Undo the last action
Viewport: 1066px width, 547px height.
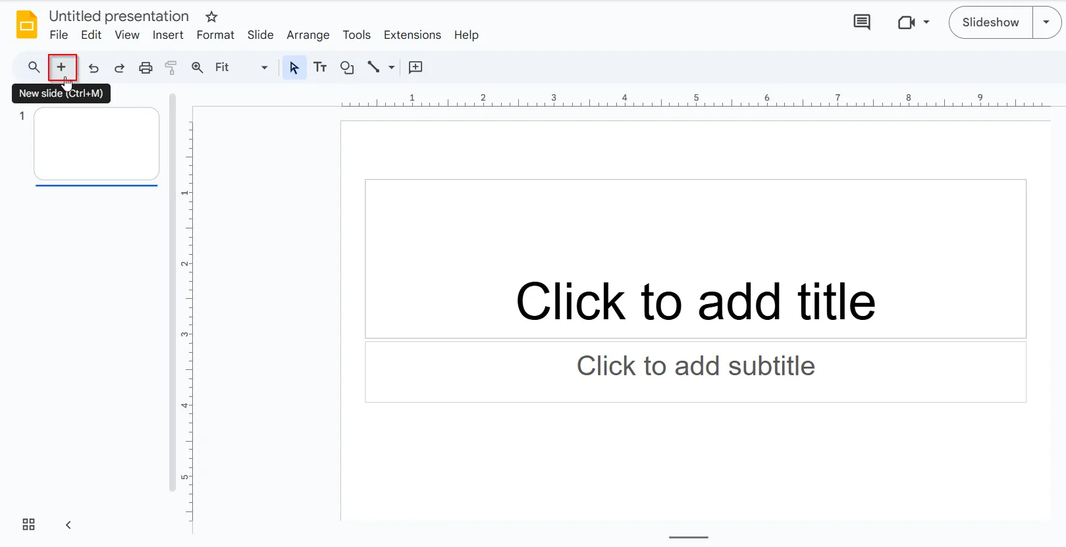[x=93, y=67]
